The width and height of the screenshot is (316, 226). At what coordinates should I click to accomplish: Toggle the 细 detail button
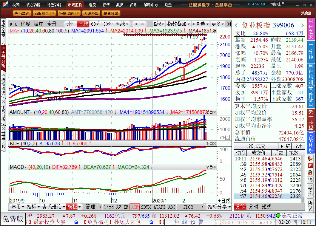[x=288, y=146]
